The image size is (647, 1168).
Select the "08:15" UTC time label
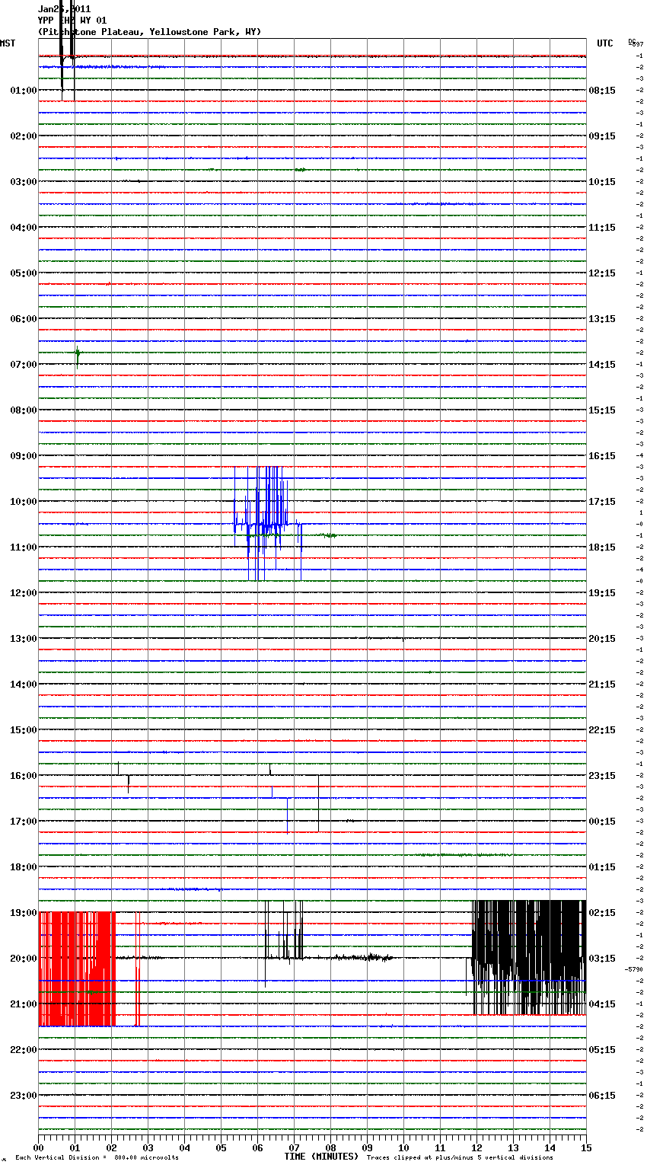click(x=602, y=91)
